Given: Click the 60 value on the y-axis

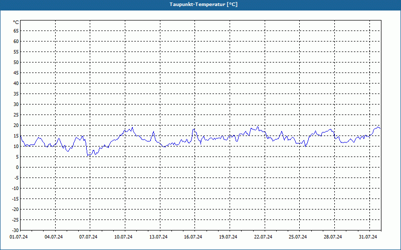Looking at the screenshot, I should (x=16, y=41).
